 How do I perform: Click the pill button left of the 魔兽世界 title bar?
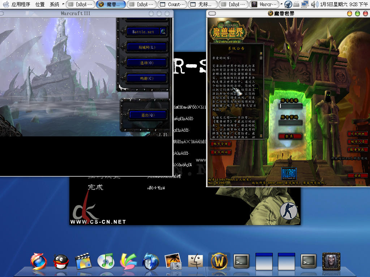click(x=212, y=13)
